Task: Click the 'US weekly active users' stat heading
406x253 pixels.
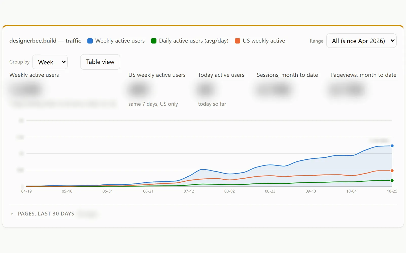Action: click(x=157, y=75)
